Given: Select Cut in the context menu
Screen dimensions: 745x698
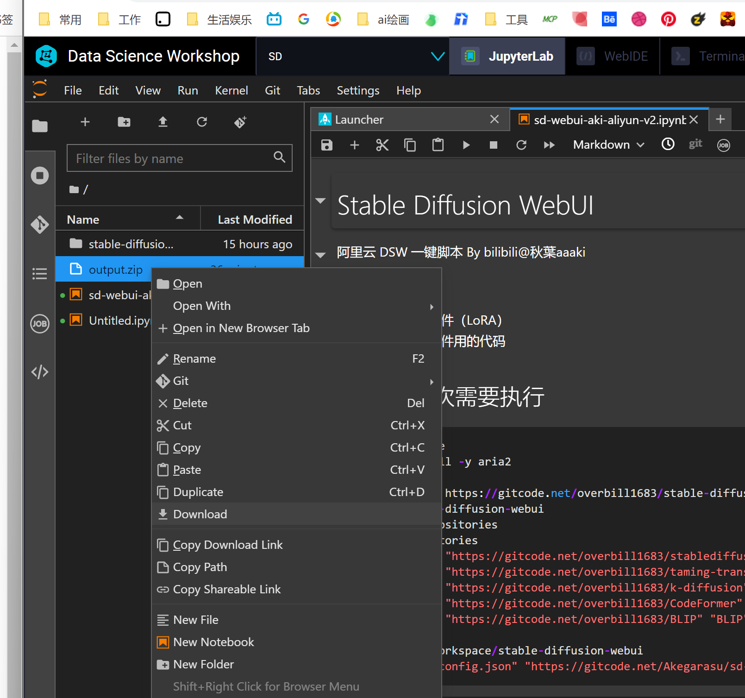Looking at the screenshot, I should [x=296, y=426].
